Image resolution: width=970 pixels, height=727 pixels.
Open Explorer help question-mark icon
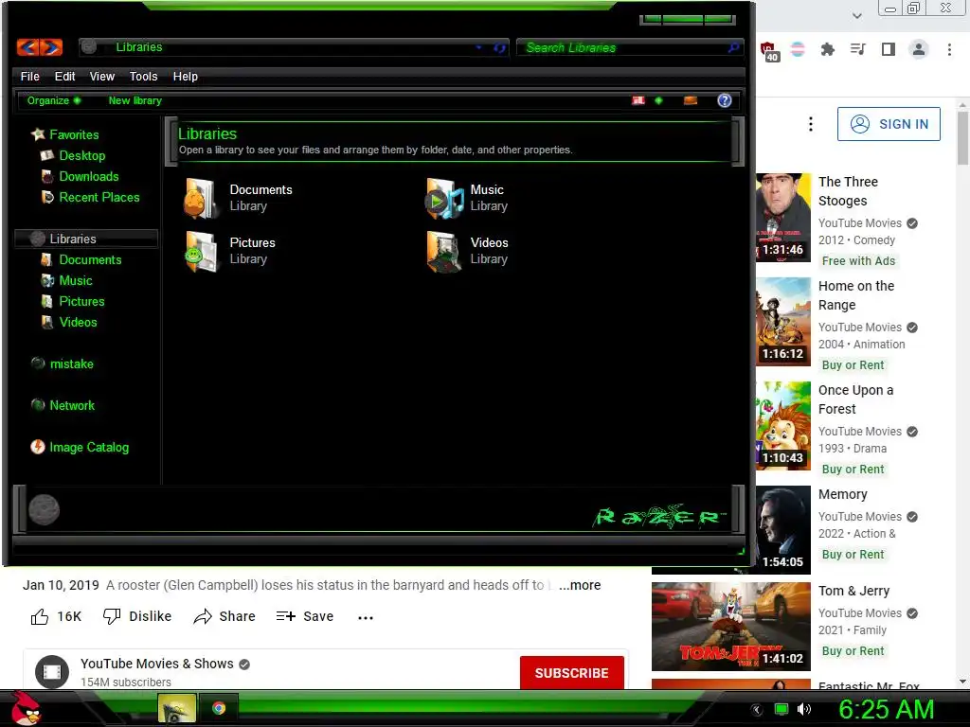(x=725, y=100)
